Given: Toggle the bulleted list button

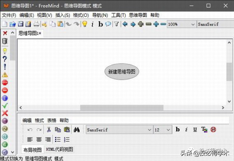Looking at the screenshot, I should 58,139.
